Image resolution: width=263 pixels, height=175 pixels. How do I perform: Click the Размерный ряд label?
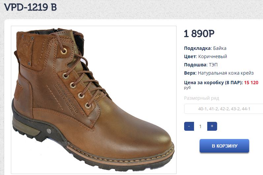201,98
